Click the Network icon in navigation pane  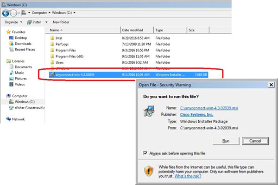pyautogui.click(x=8, y=119)
